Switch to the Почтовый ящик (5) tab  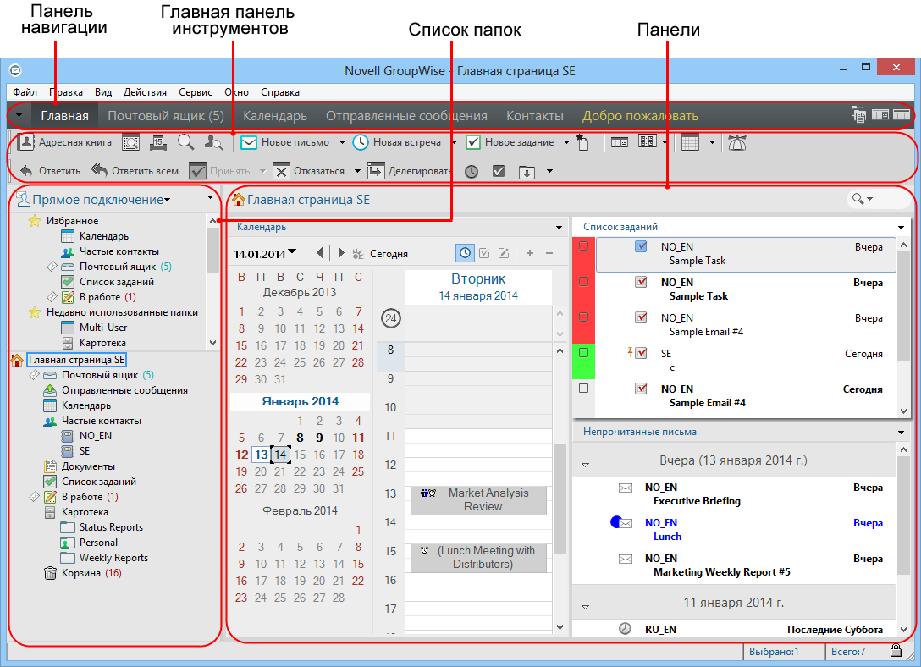(x=166, y=116)
